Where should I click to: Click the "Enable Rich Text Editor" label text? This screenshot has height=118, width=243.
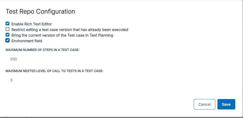tap(31, 24)
